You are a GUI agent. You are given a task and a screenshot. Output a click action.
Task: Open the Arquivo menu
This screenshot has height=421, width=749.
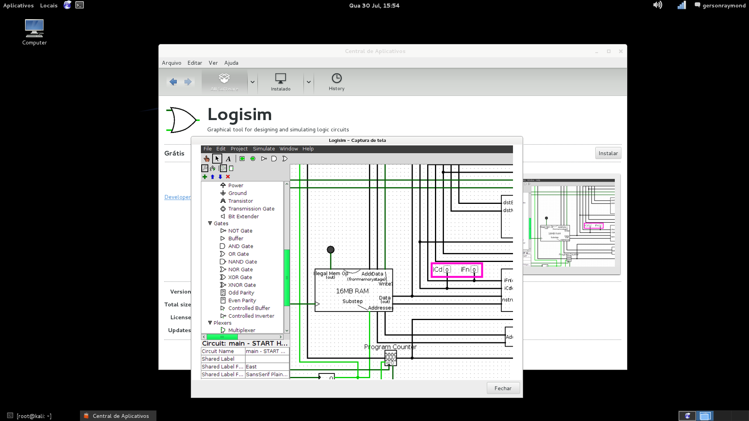coord(172,63)
